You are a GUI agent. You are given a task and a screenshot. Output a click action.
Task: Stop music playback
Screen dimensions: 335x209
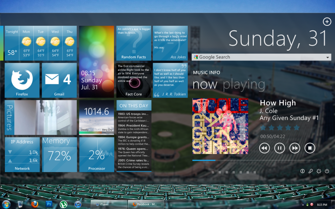309,148
